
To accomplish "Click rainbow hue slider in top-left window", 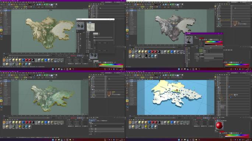I will pos(111,64).
